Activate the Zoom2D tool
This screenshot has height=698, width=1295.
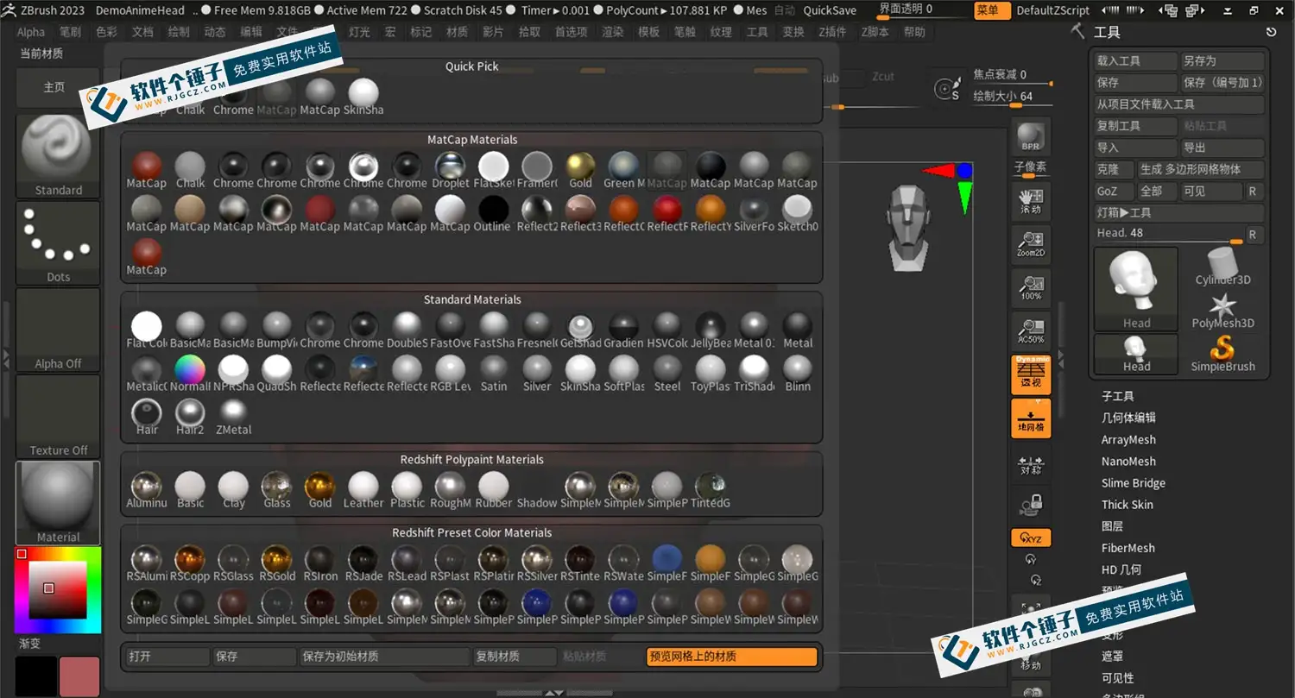pos(1031,244)
